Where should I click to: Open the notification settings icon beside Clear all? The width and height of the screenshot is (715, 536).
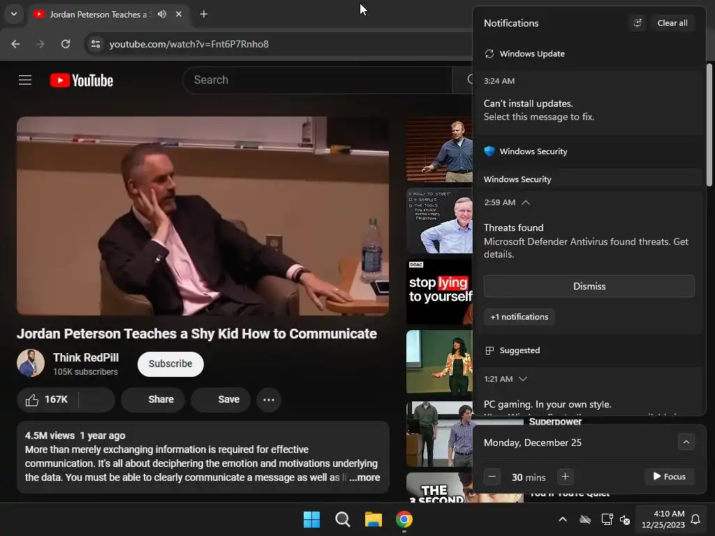(637, 23)
